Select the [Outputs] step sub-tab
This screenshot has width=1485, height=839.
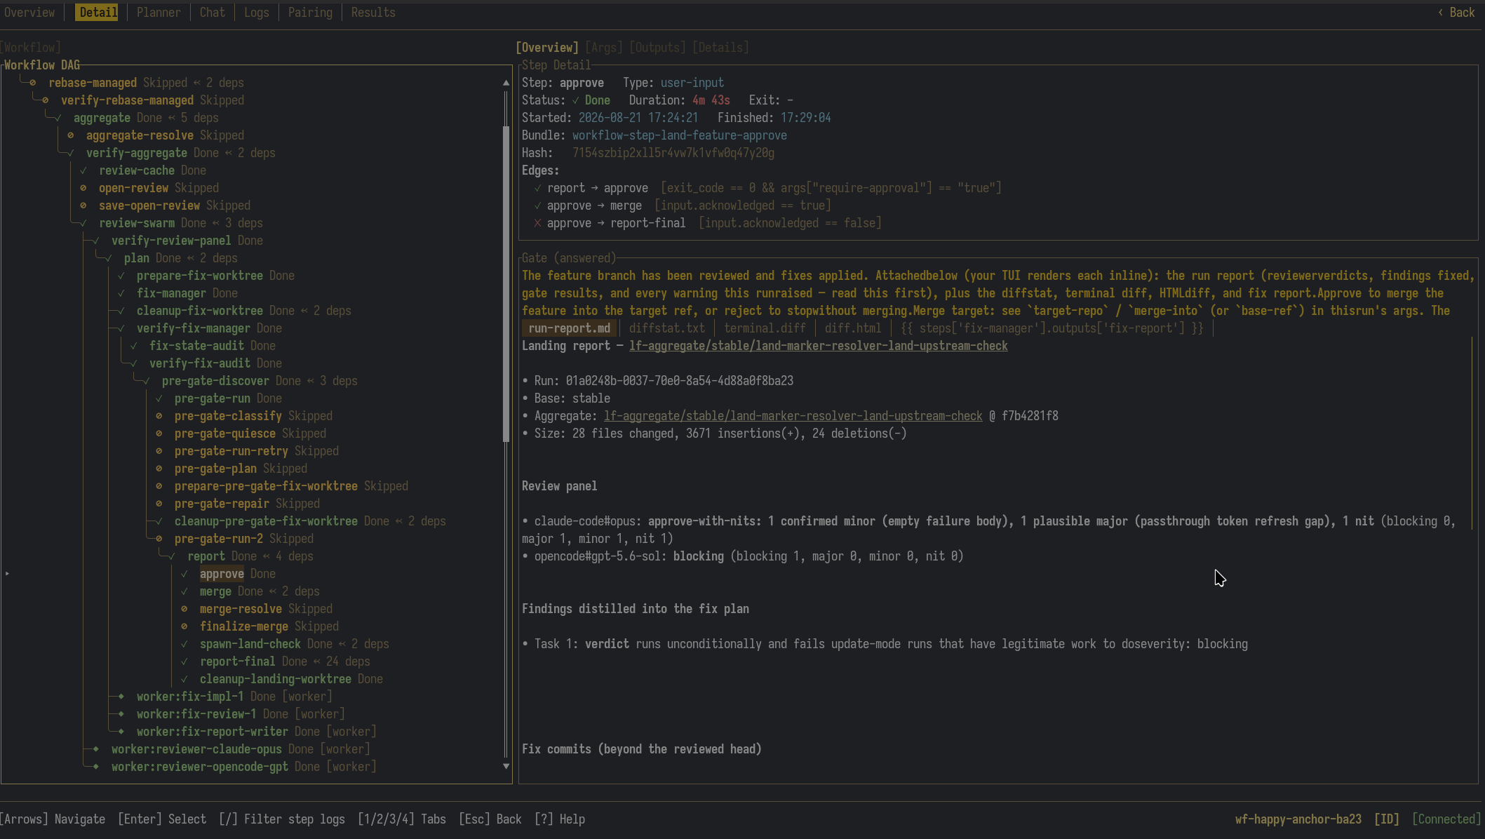click(657, 48)
